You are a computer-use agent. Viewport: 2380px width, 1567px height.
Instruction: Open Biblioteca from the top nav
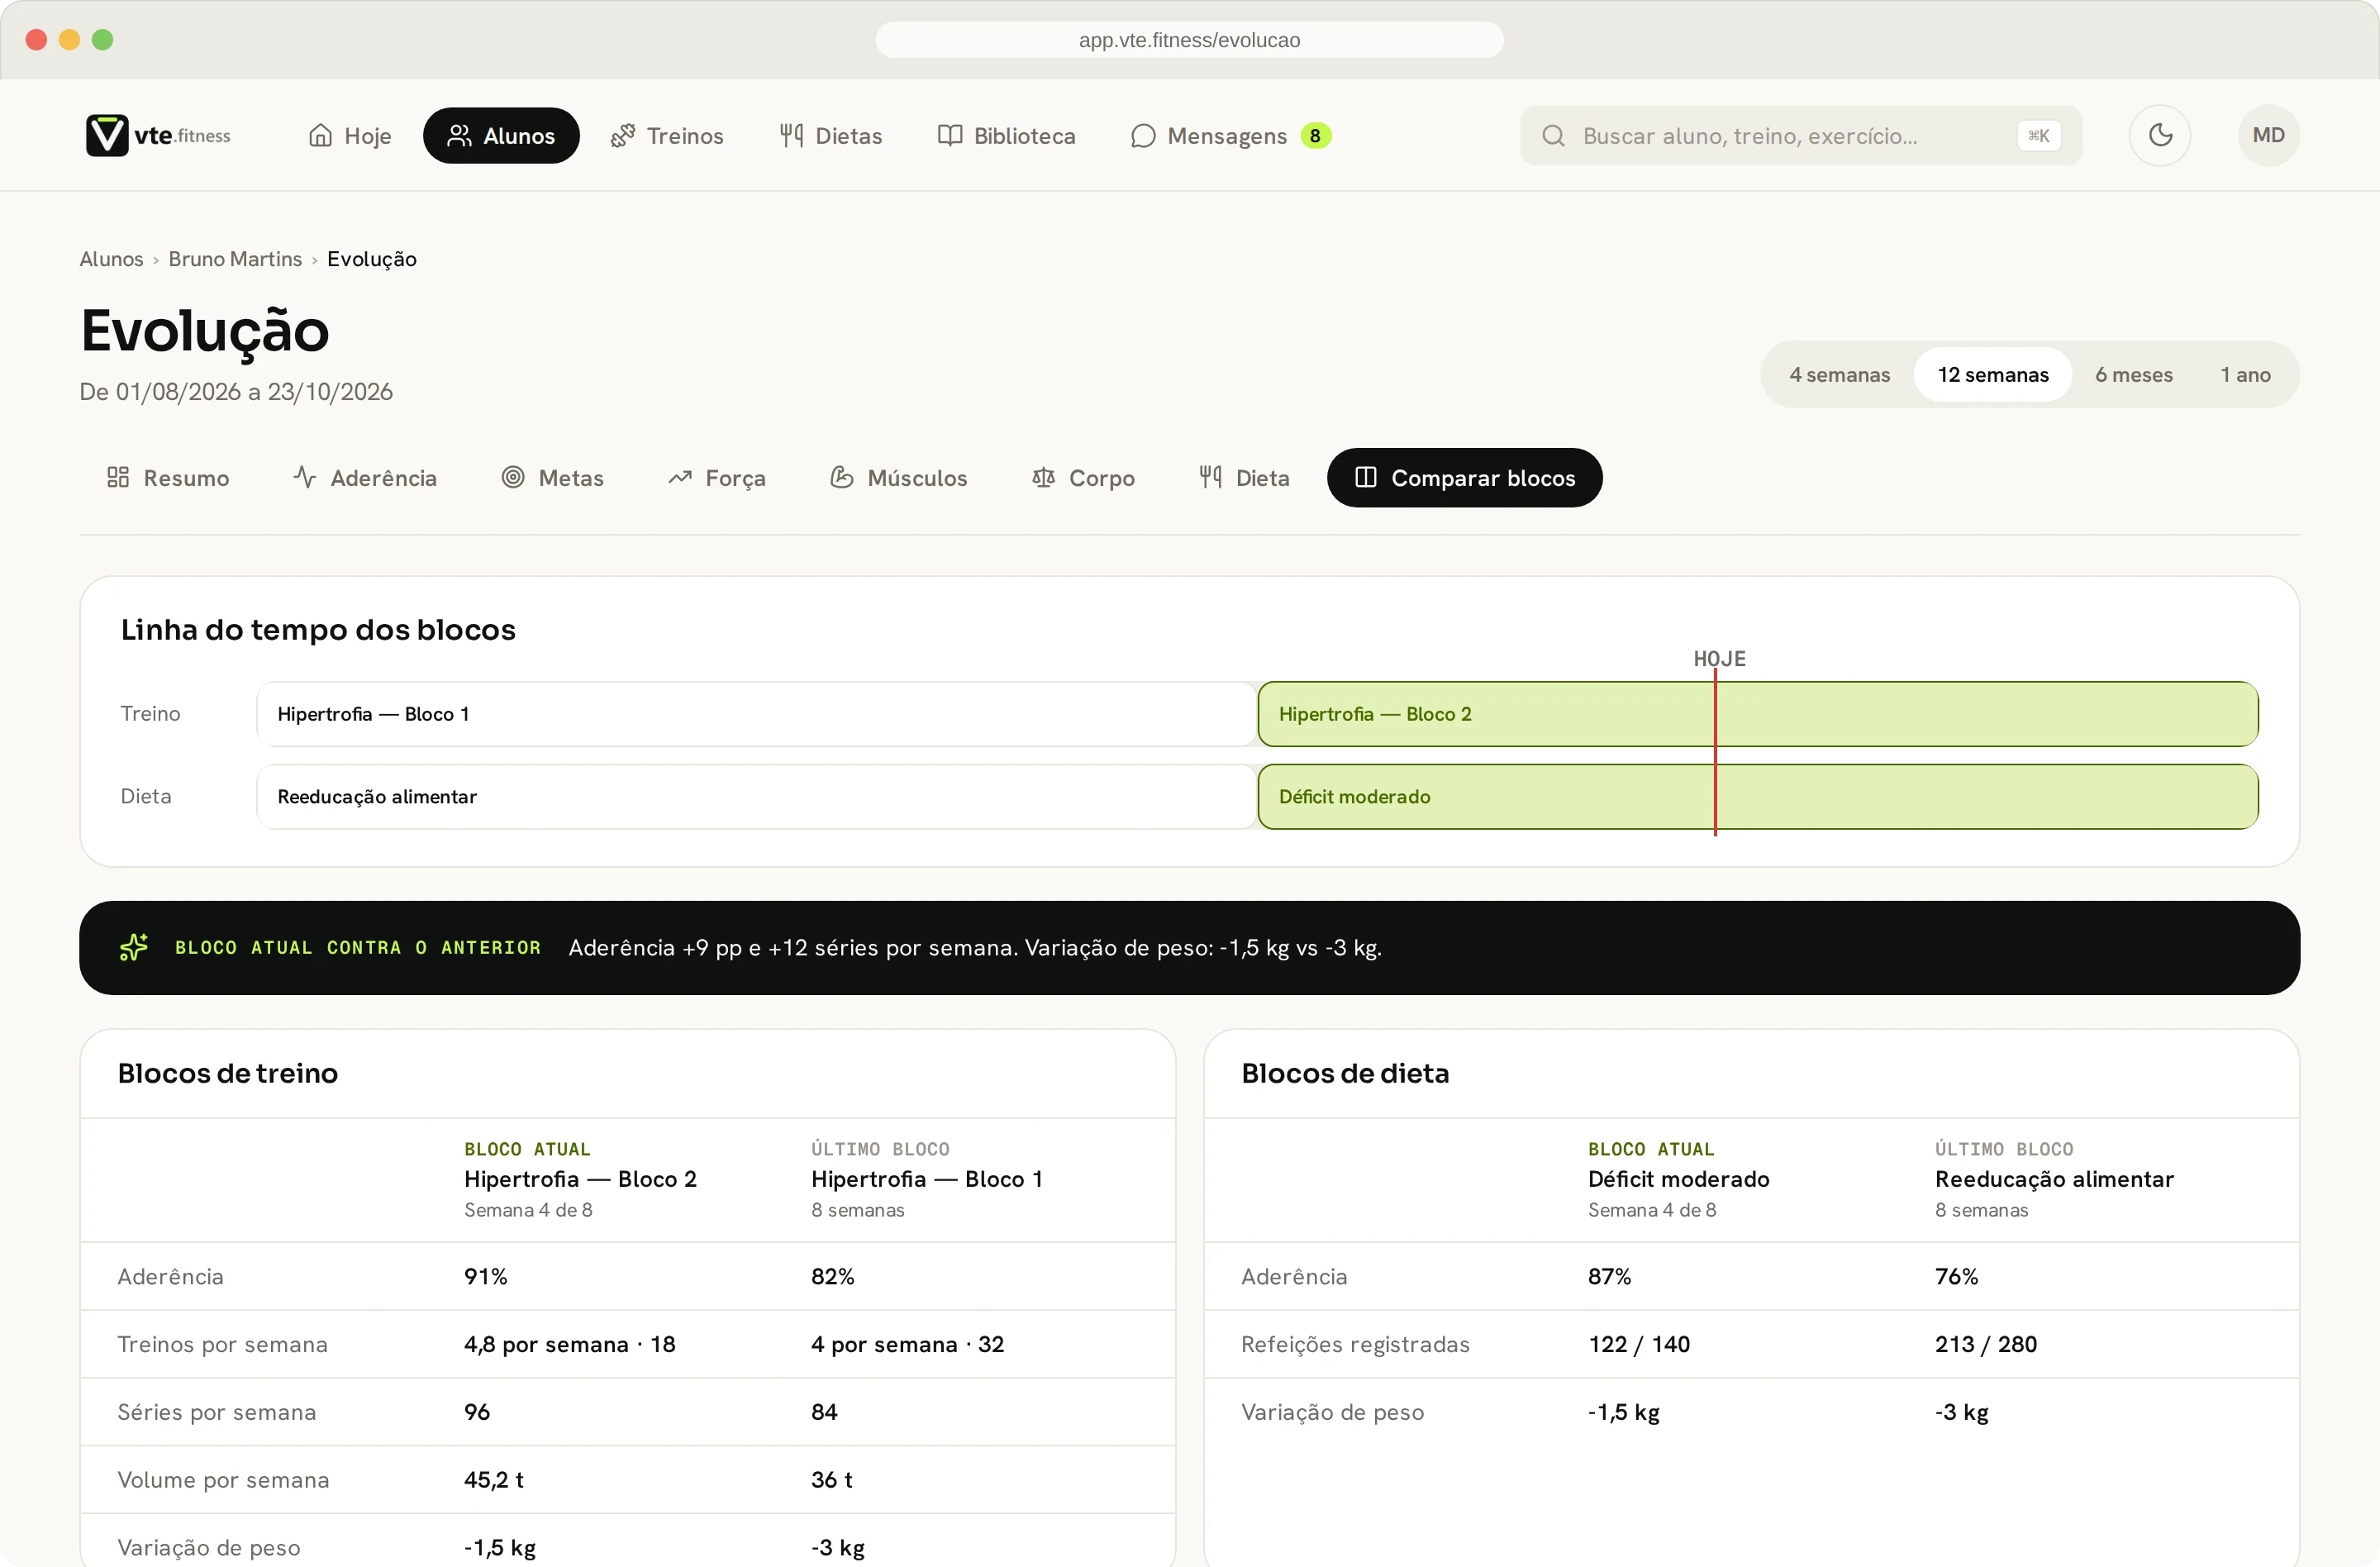pos(1007,135)
